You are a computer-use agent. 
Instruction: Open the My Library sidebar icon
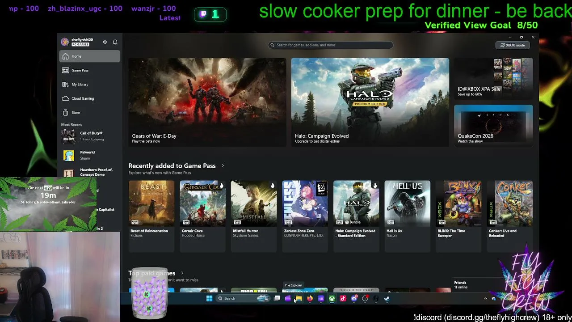tap(66, 84)
